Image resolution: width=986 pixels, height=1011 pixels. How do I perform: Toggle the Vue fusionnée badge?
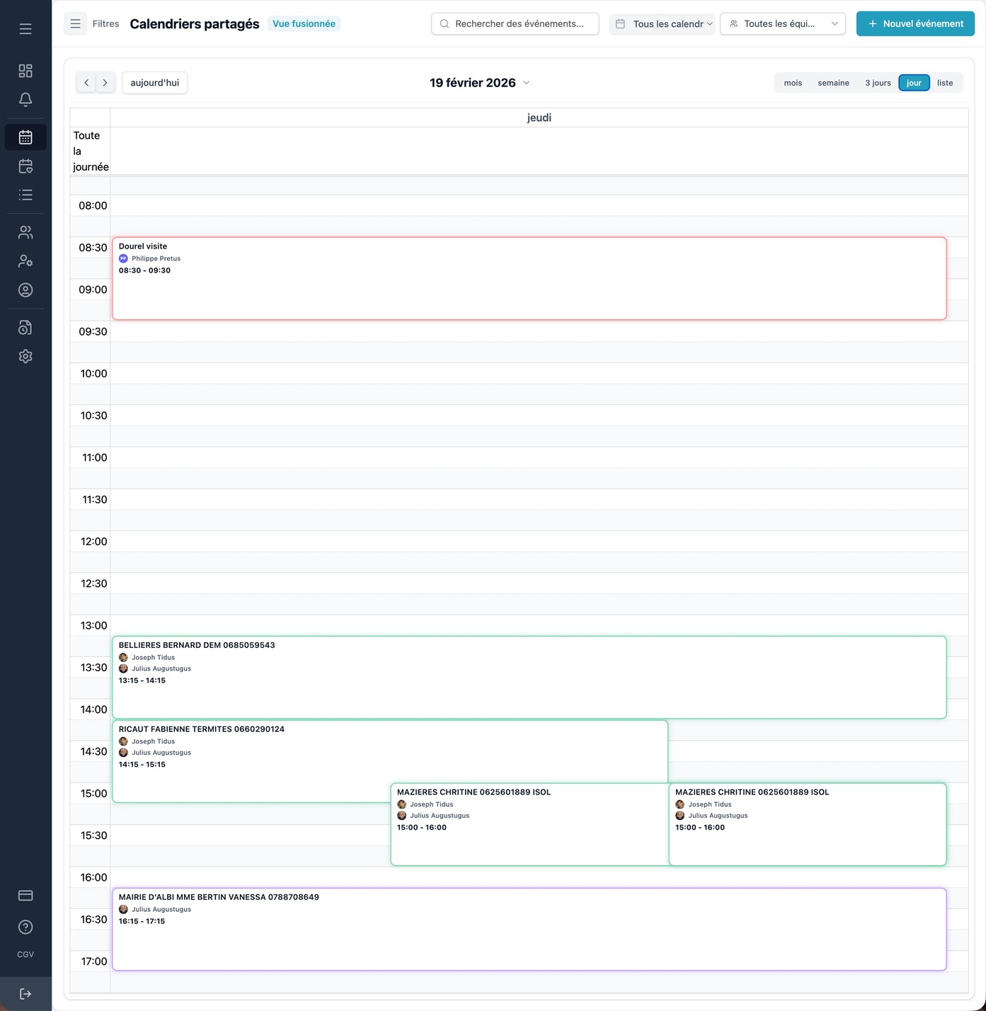point(304,24)
